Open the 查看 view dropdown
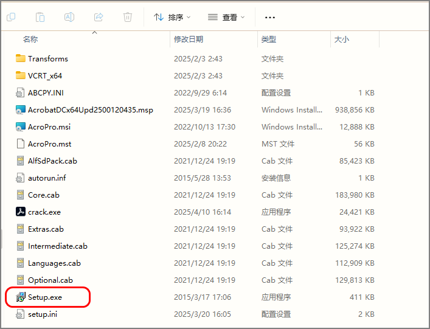This screenshot has width=430, height=329. [x=226, y=17]
